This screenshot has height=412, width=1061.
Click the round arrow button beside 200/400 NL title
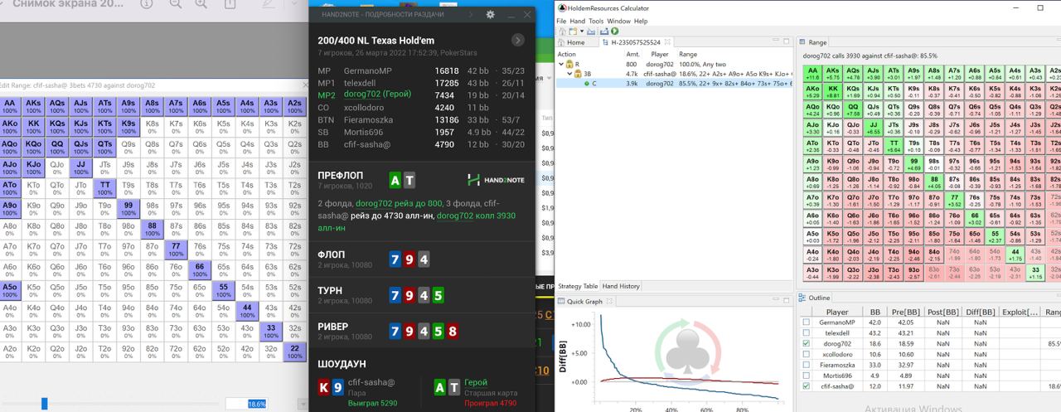518,40
